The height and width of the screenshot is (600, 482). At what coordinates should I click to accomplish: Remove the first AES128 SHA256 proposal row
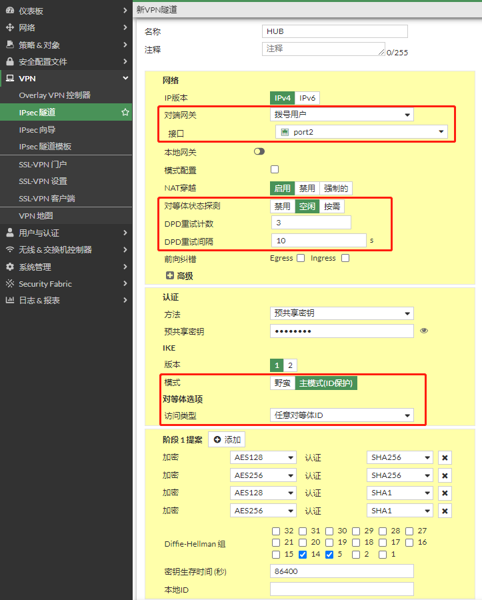click(x=445, y=457)
